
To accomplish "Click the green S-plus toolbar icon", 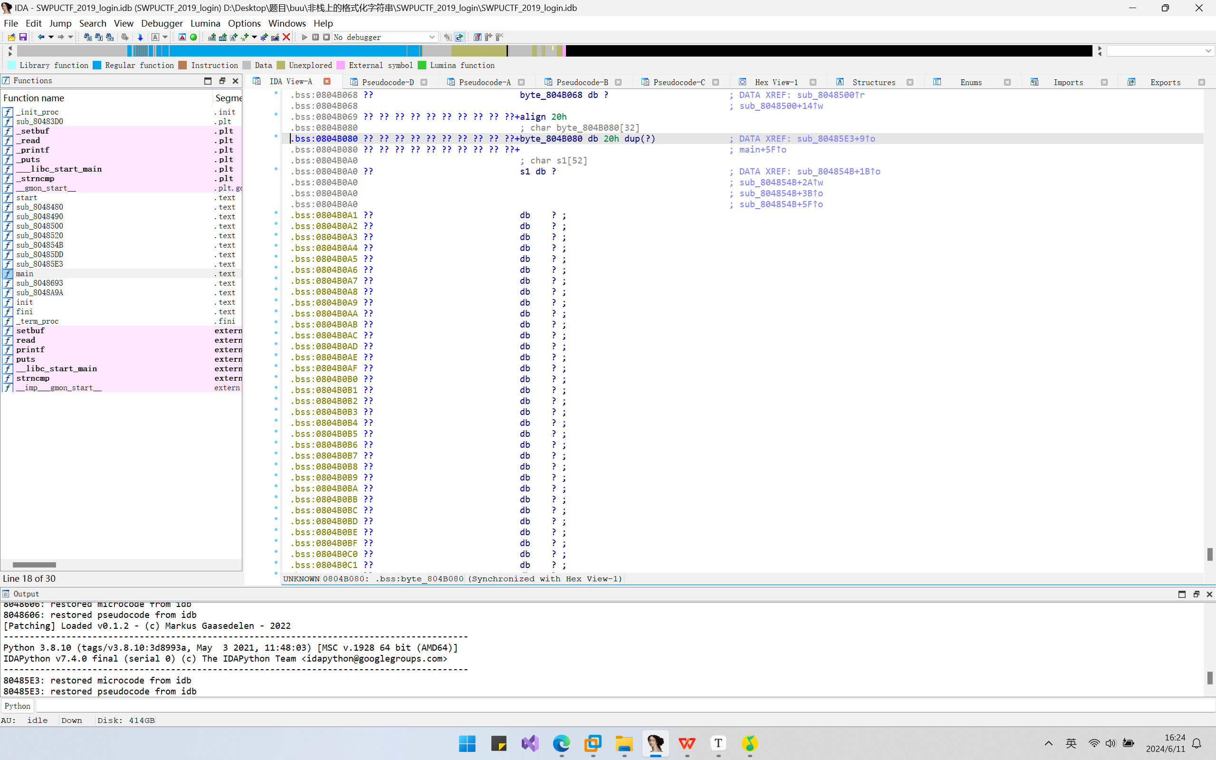I will pyautogui.click(x=245, y=37).
